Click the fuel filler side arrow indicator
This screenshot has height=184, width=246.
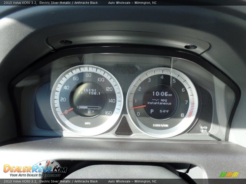click(x=93, y=111)
